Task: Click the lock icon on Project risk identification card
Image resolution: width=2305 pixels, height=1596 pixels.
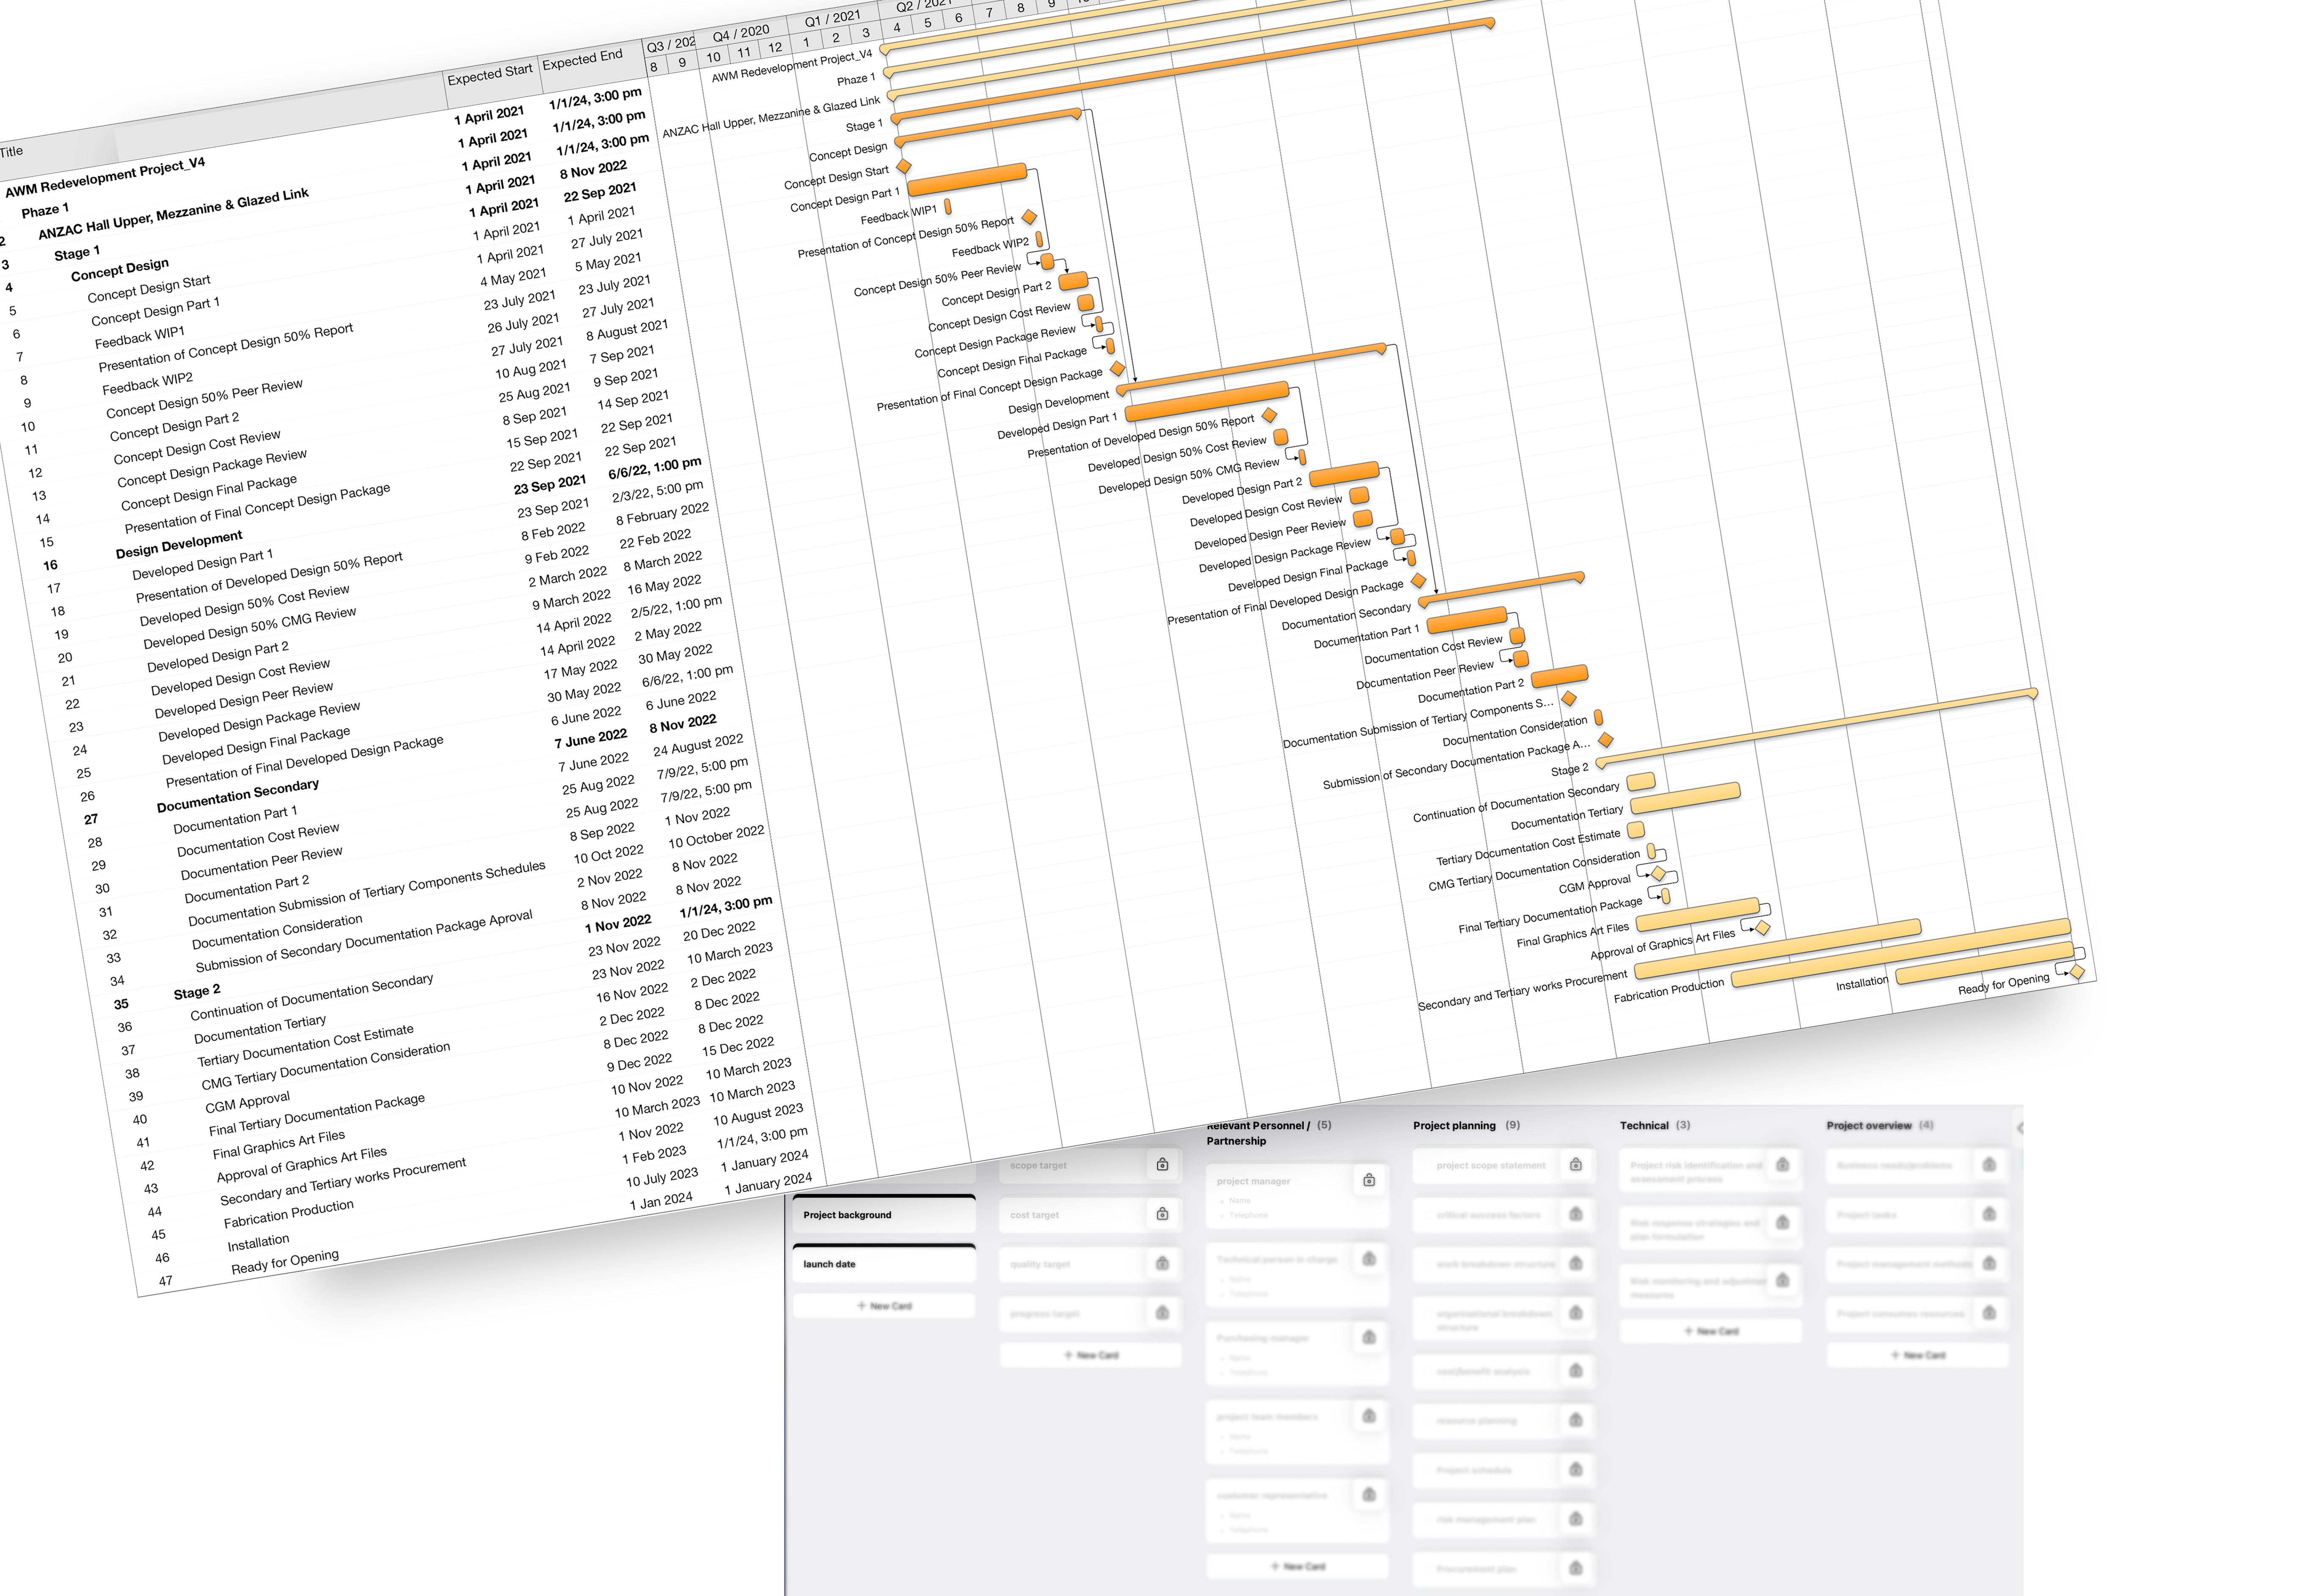Action: coord(1782,1164)
